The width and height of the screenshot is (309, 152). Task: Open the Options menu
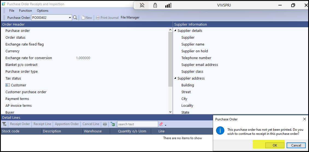pyautogui.click(x=43, y=11)
